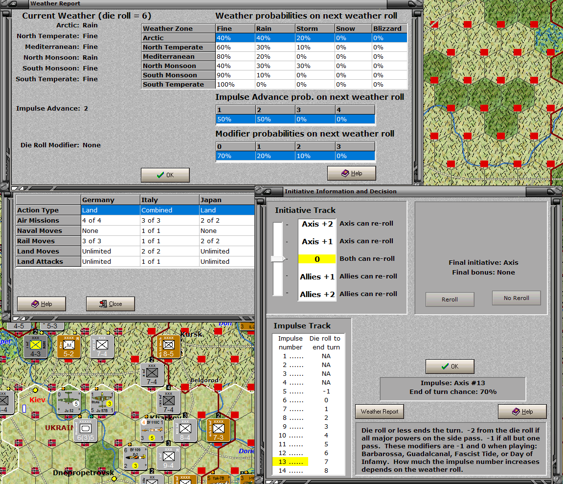The height and width of the screenshot is (484, 563).
Task: Select the Yak-7B aircraft counter on the map
Action: coord(218,479)
